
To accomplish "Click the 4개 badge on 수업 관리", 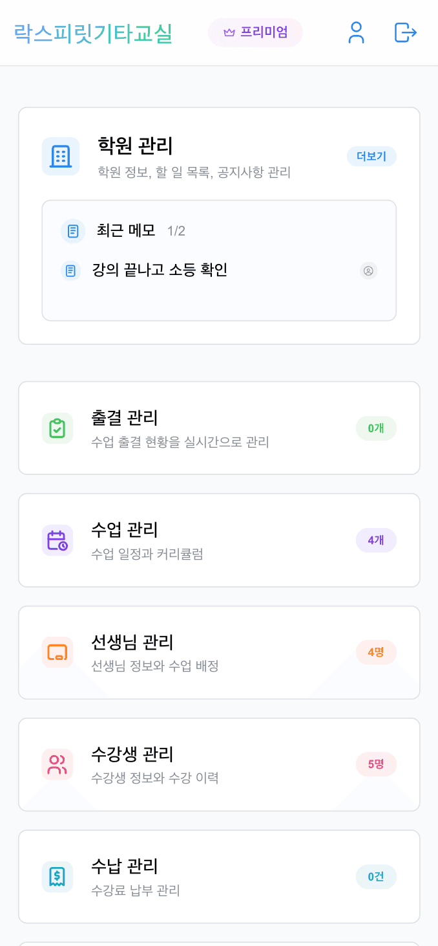I will (x=375, y=540).
